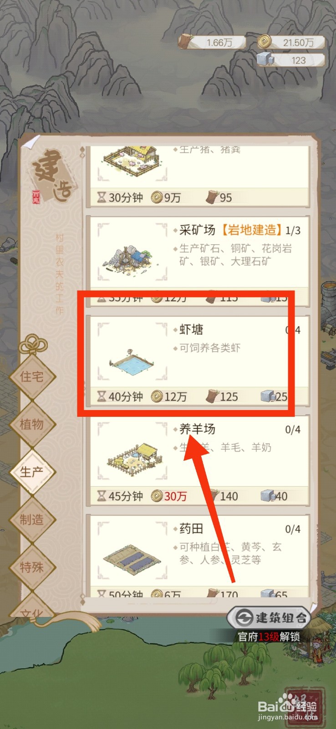
Task: Click the 养羊场 building name
Action: click(197, 429)
